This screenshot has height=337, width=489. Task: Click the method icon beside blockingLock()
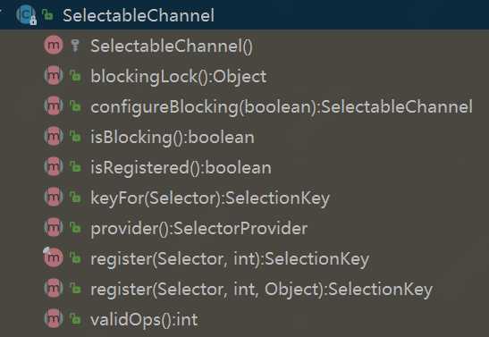[54, 75]
